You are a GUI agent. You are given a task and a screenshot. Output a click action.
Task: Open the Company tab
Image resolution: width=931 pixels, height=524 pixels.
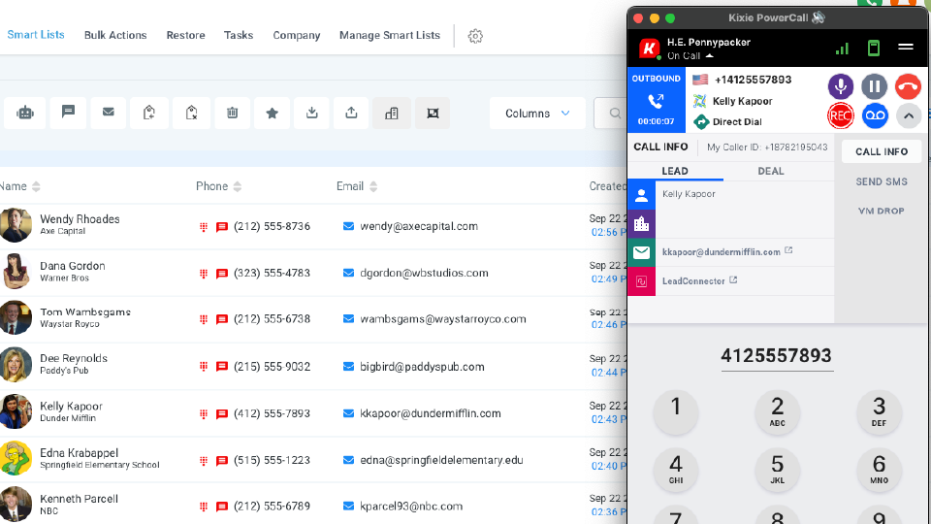click(297, 35)
